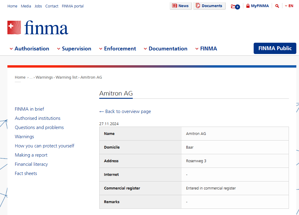Click the Documents pages icon

[198, 6]
